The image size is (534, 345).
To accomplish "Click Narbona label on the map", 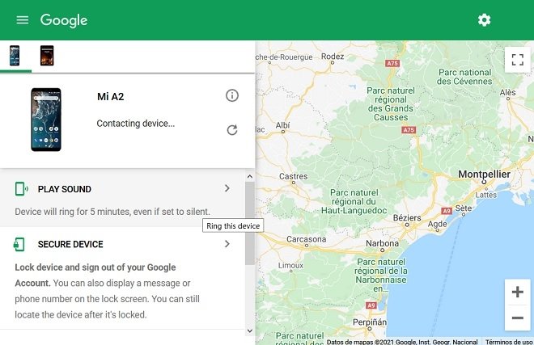I will coord(382,243).
